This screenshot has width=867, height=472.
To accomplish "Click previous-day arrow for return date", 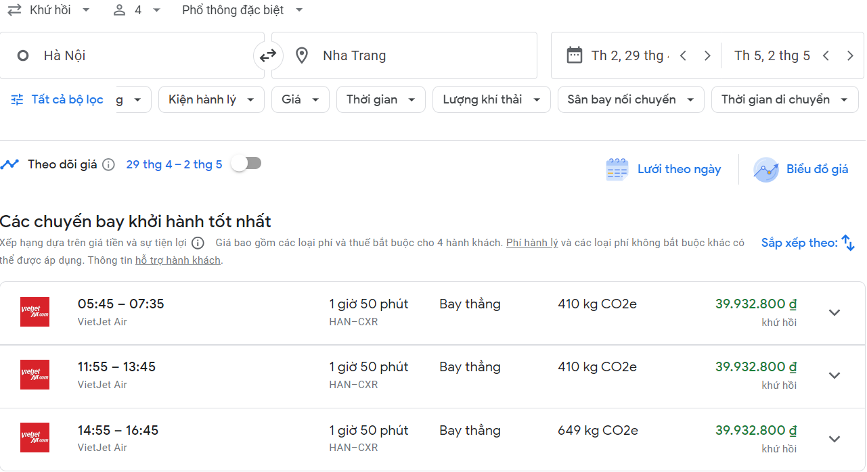I will click(826, 56).
